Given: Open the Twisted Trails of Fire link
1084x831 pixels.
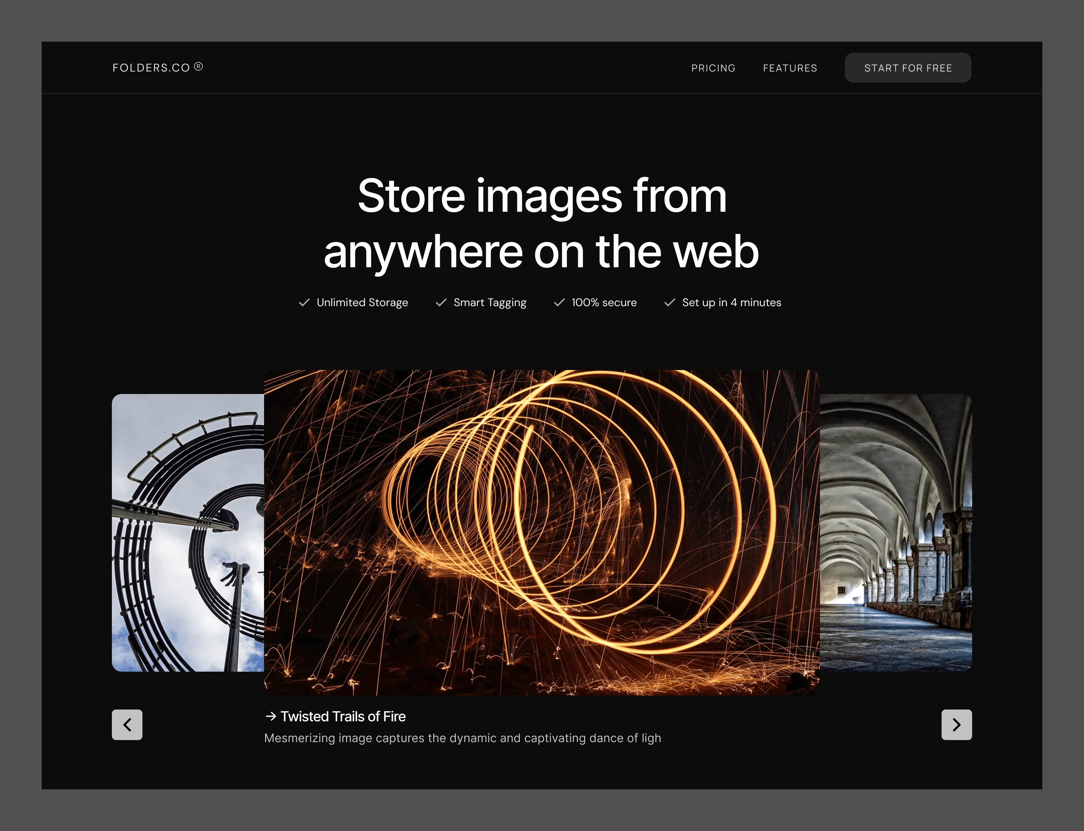Looking at the screenshot, I should tap(343, 716).
